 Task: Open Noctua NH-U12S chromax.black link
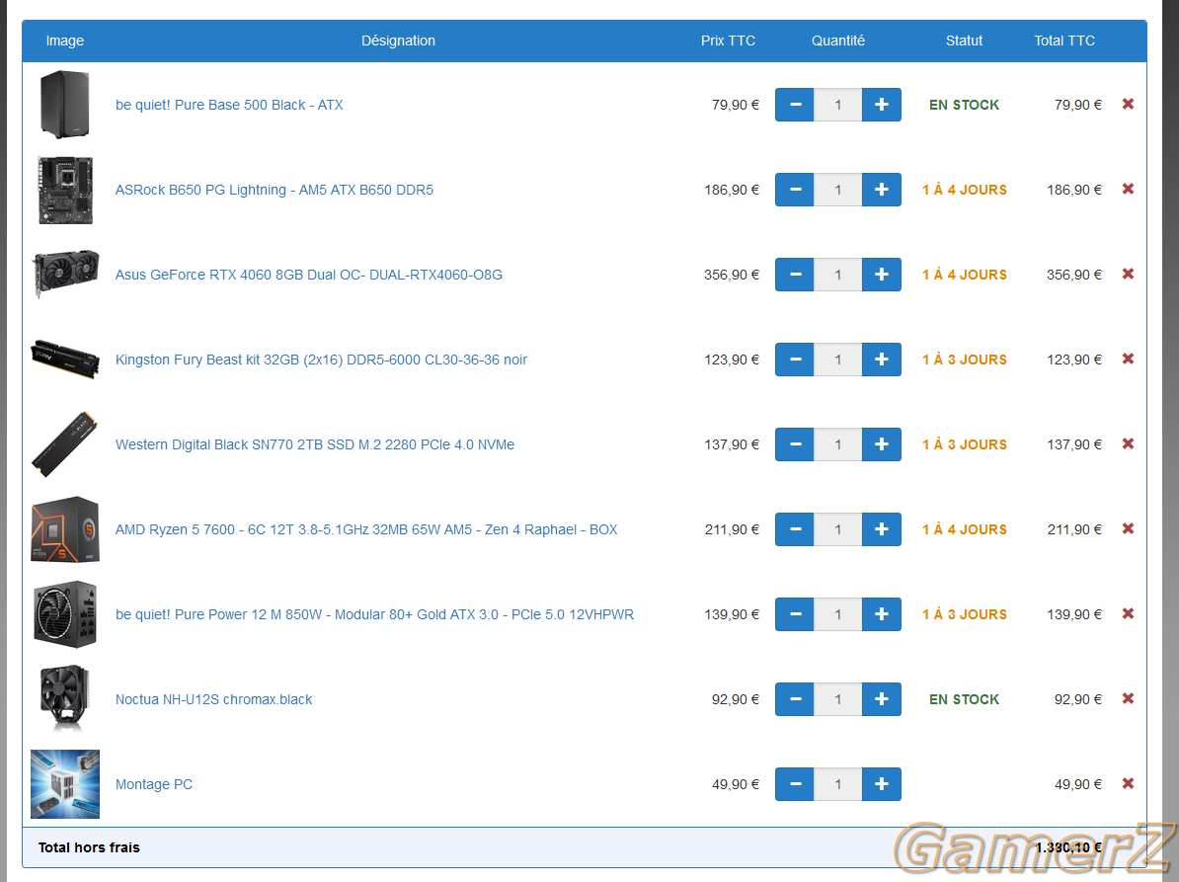(x=213, y=699)
